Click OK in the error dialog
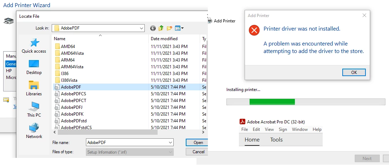Image resolution: width=389 pixels, height=165 pixels. (354, 72)
